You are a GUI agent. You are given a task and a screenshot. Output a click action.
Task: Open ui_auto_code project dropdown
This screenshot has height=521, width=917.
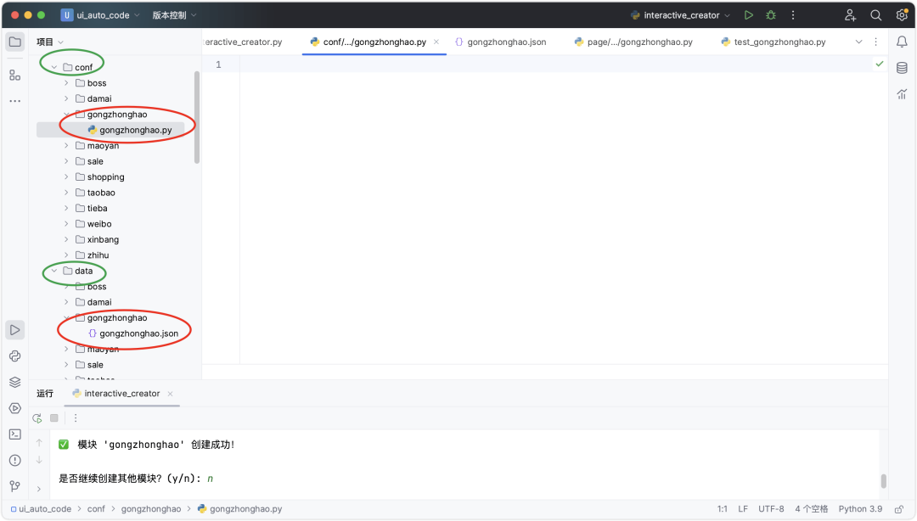(100, 15)
